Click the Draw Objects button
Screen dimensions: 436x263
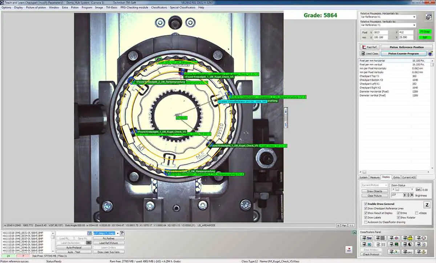click(375, 191)
